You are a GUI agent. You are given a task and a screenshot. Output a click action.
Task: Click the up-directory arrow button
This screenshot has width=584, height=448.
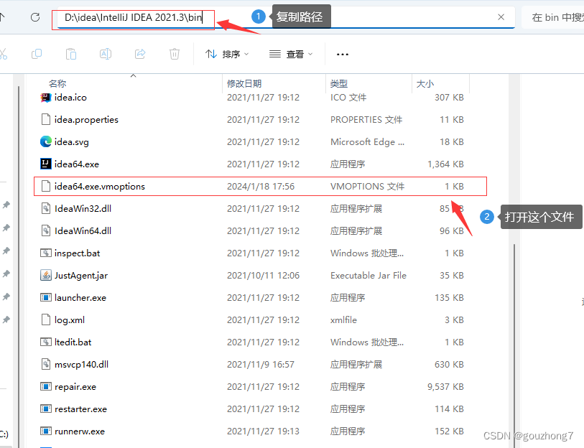click(2, 17)
